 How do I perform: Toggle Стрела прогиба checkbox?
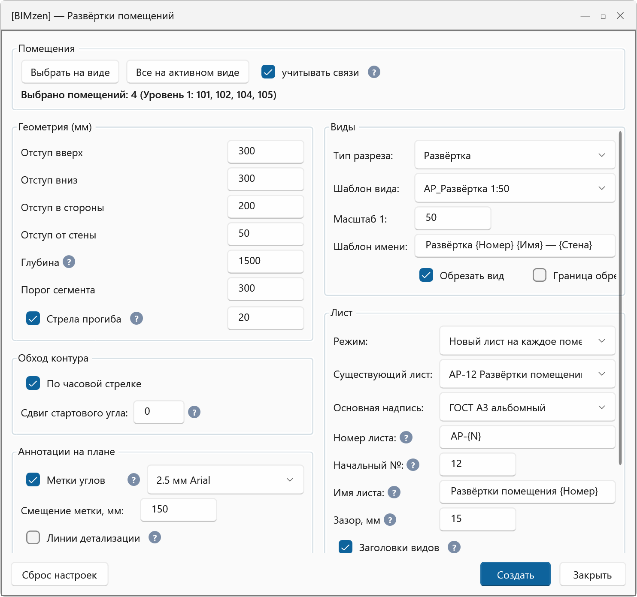[x=33, y=318]
